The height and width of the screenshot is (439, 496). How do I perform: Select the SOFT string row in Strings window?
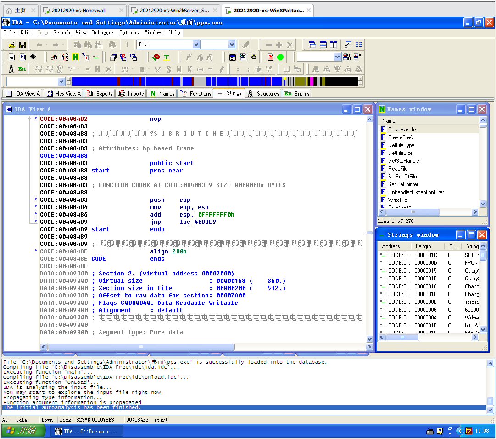click(x=429, y=255)
